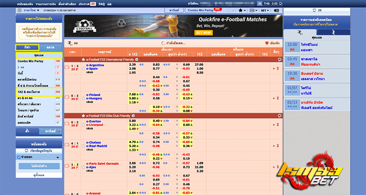
Task: Click refresh current data in My Bets panel
Action: pos(39,151)
